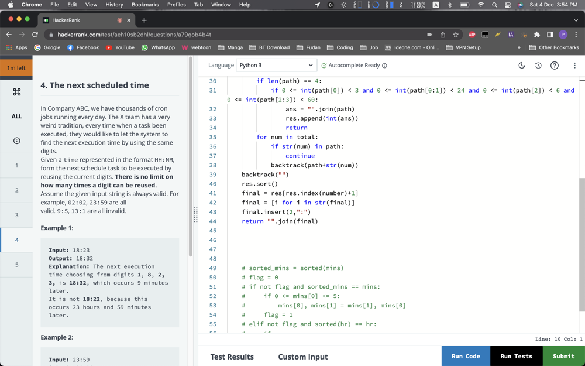Open the Ideone.com bookmark
The width and height of the screenshot is (585, 366).
(412, 47)
